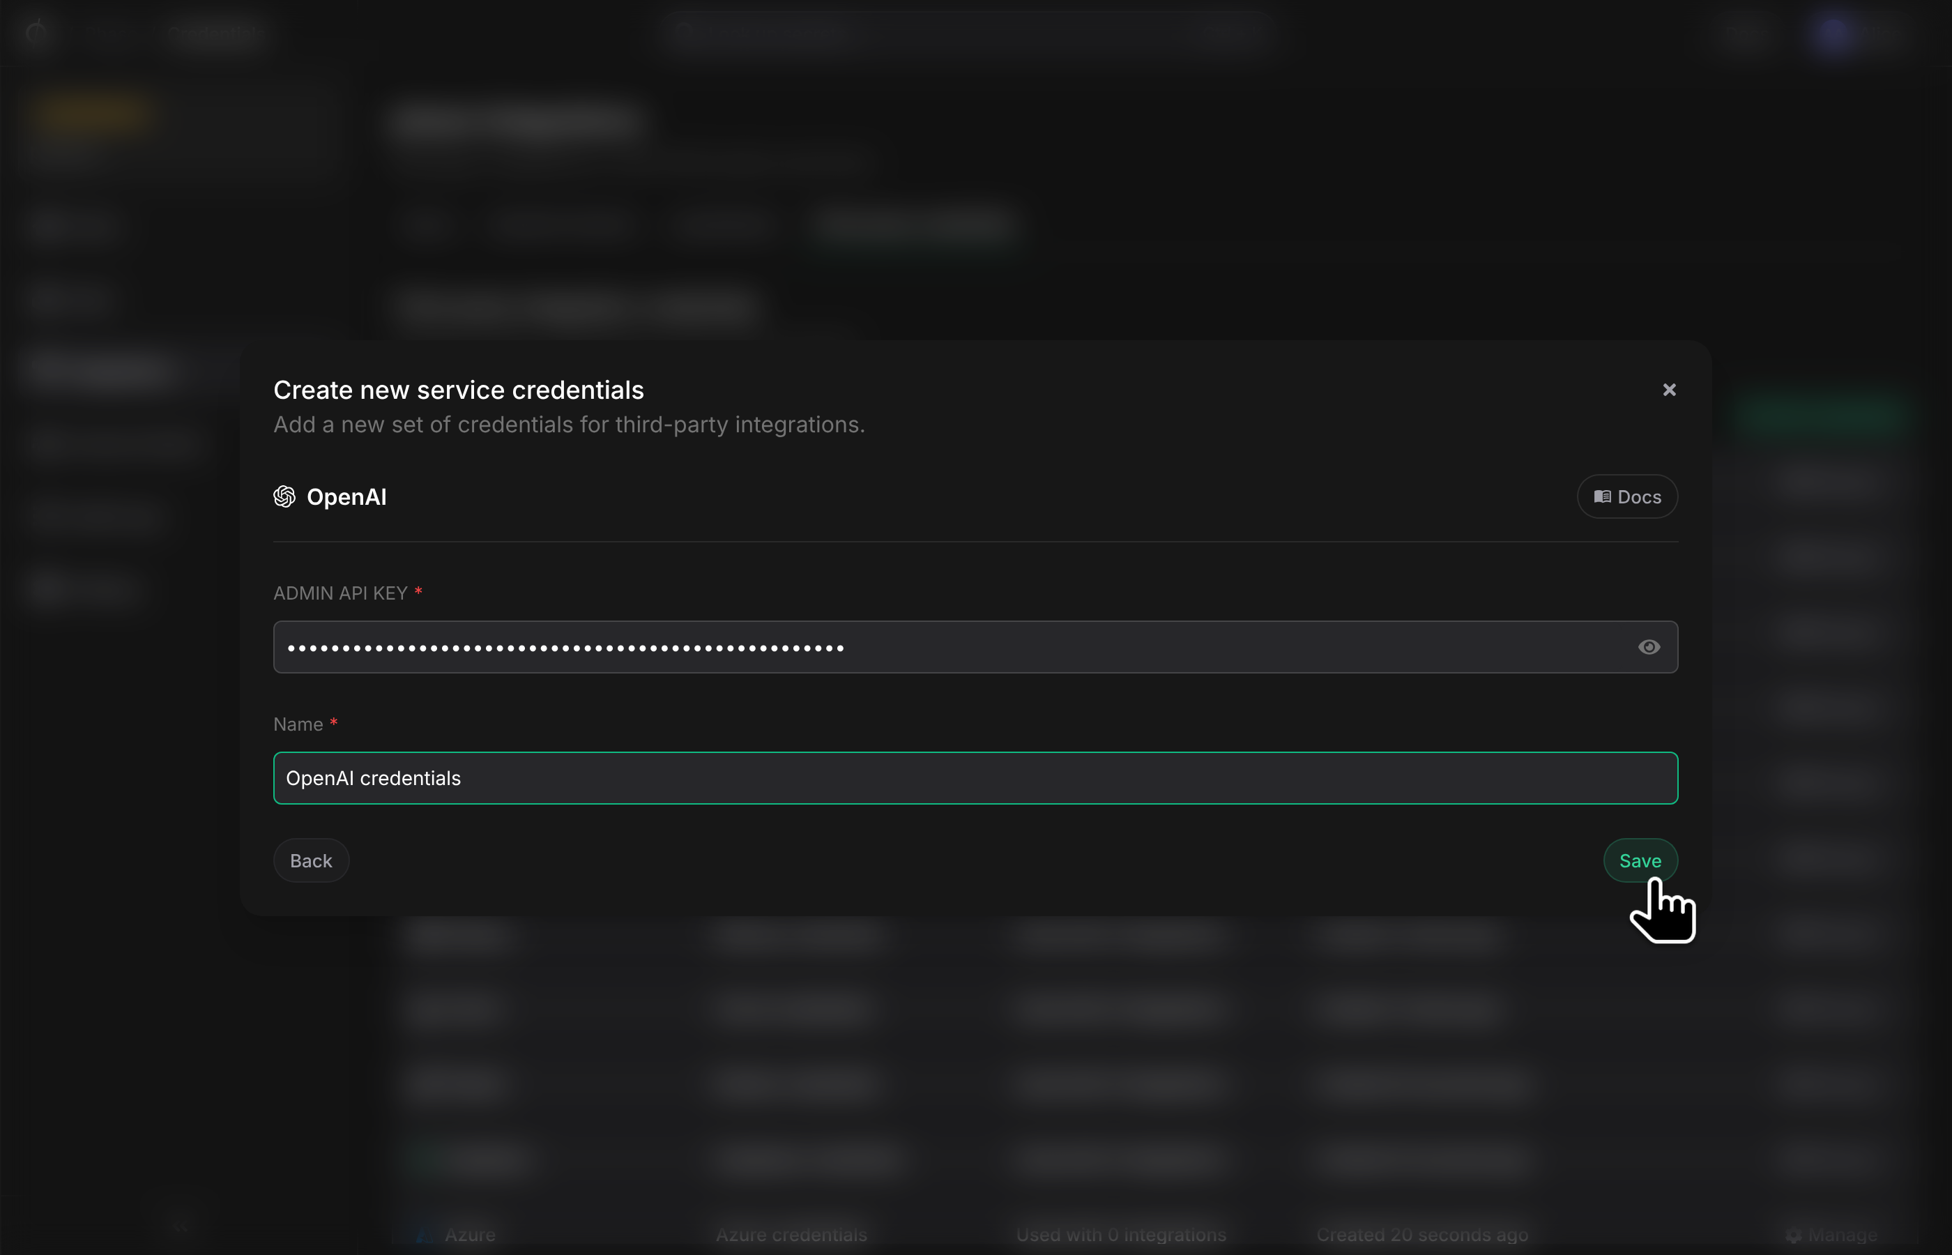Click into the Name field containing OpenAI credentials

click(x=975, y=777)
